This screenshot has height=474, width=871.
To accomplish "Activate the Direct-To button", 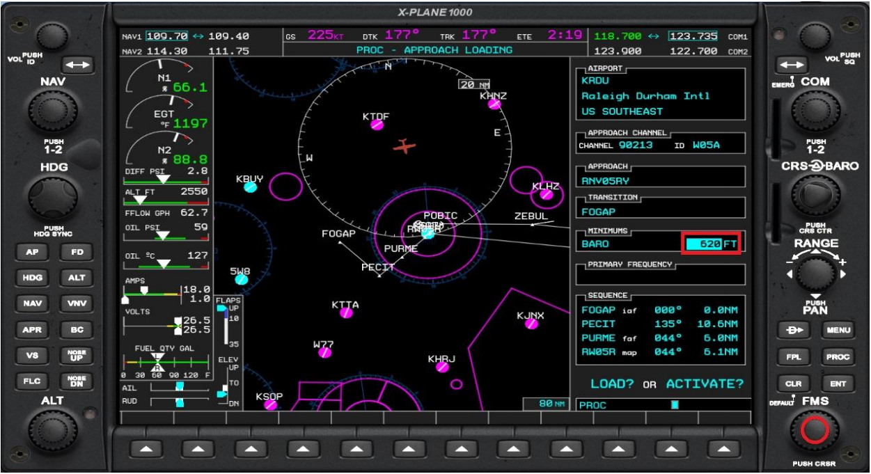I will click(x=793, y=330).
